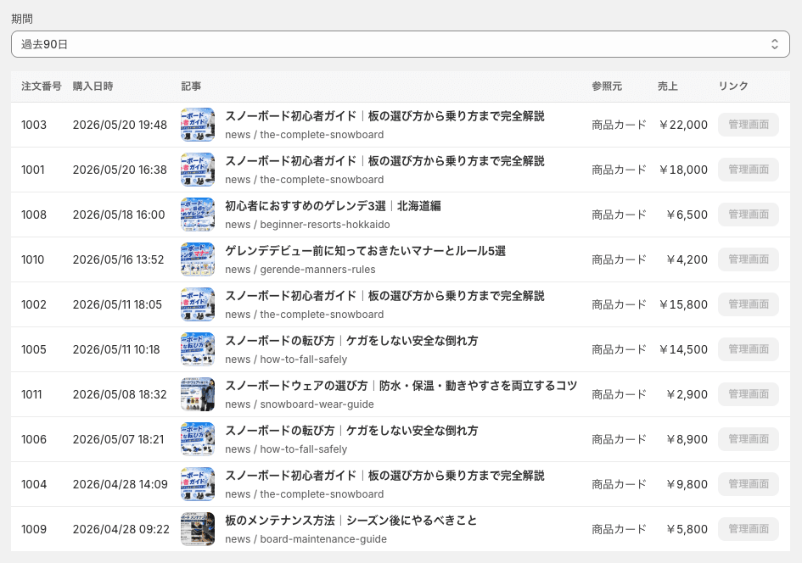
Task: Click the path news / beginner-resorts-hokkaido
Action: [x=307, y=225]
